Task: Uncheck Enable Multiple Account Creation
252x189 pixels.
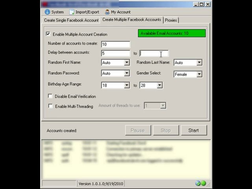Action: pyautogui.click(x=48, y=34)
